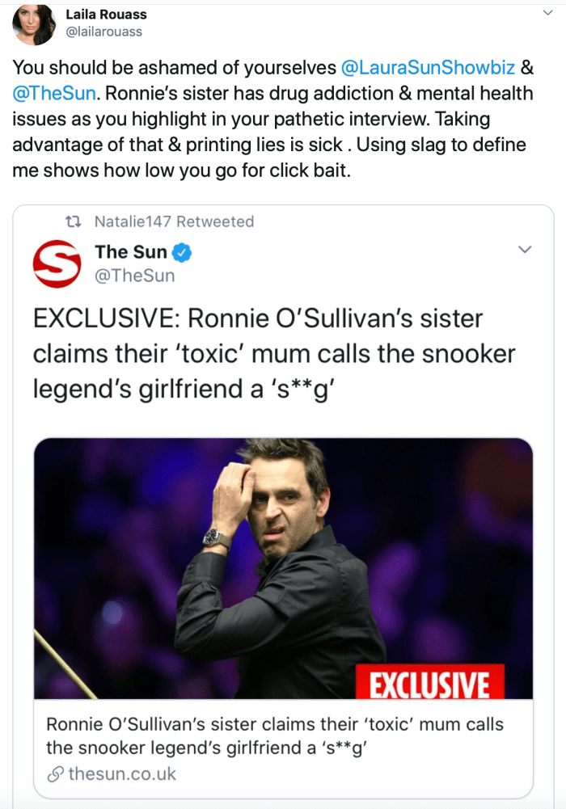Click The Sun's blue verified badge
This screenshot has height=809, width=566.
pos(181,251)
